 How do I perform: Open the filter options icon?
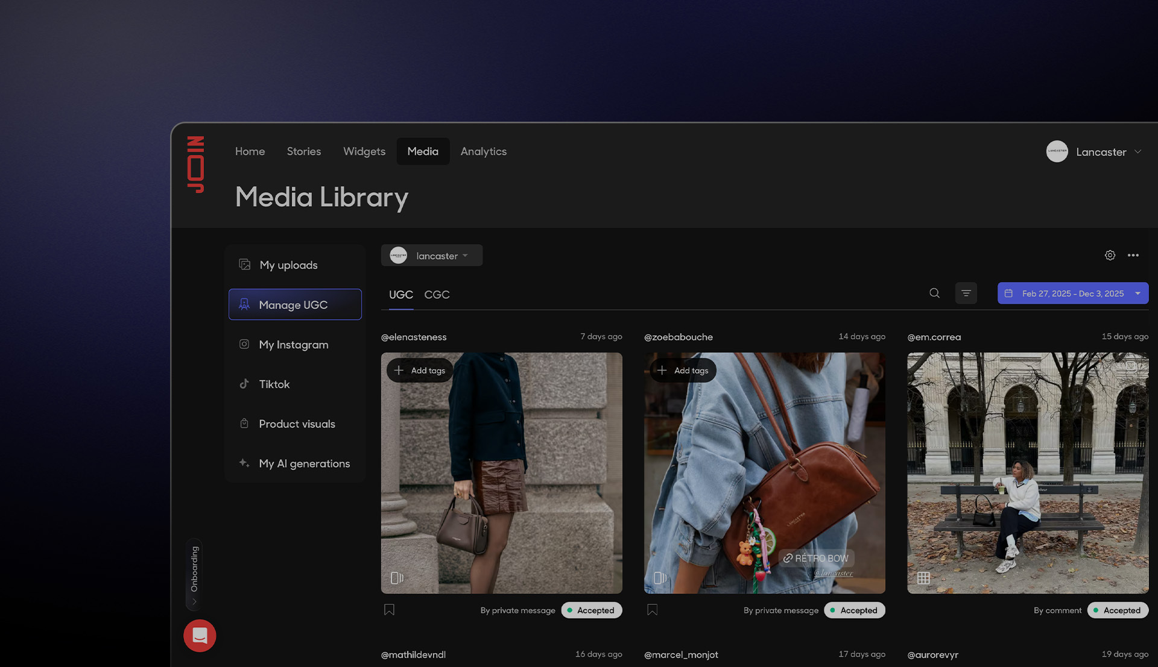(966, 293)
